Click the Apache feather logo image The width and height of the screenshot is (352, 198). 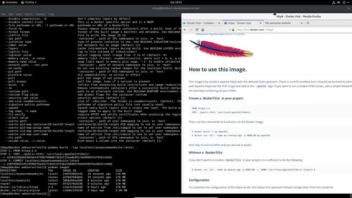click(x=221, y=48)
